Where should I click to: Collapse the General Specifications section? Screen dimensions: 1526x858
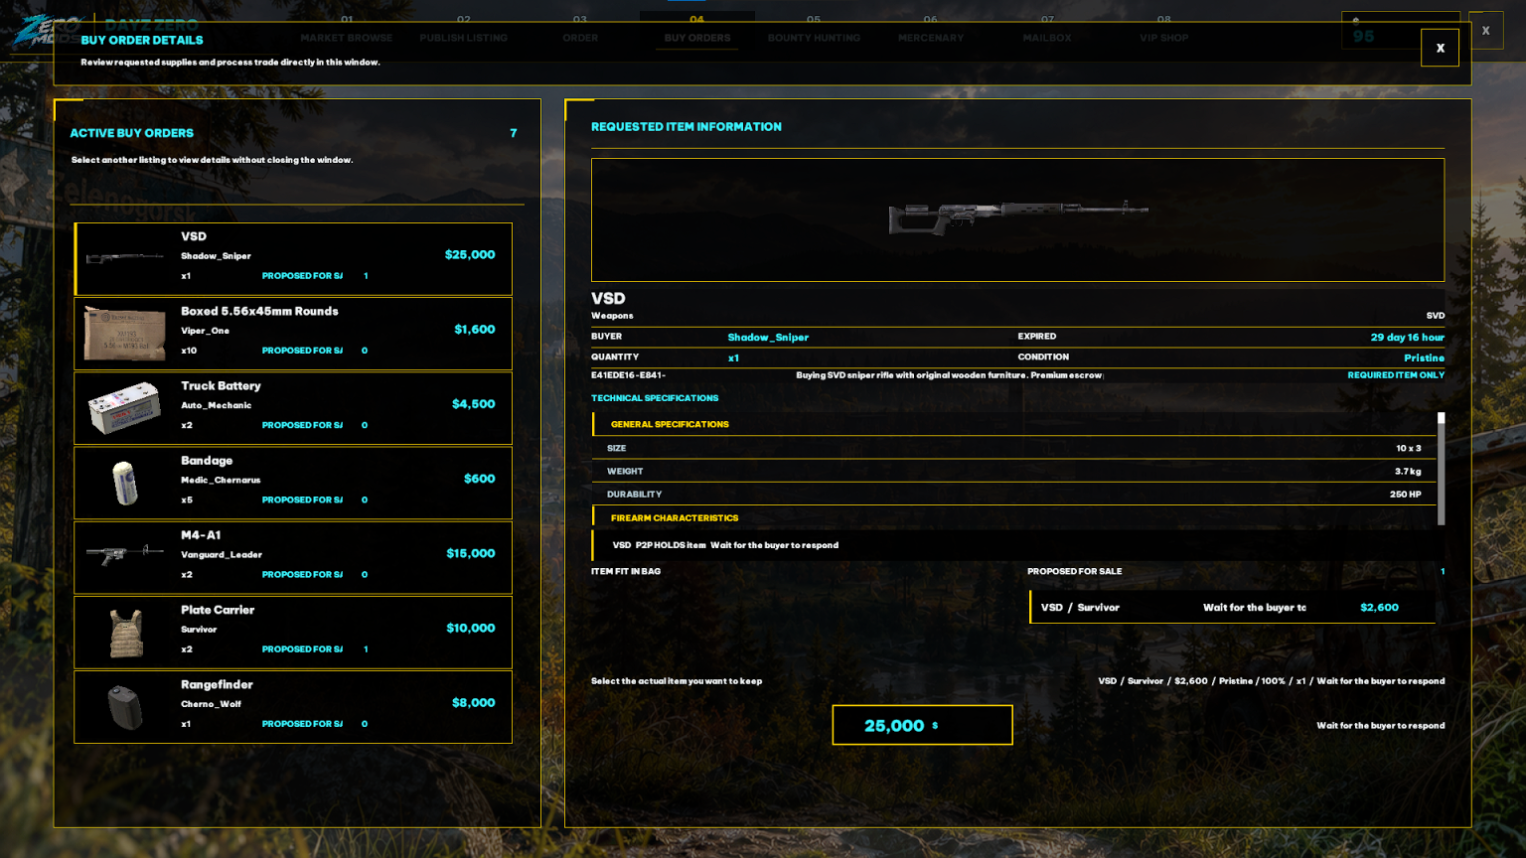1014,424
